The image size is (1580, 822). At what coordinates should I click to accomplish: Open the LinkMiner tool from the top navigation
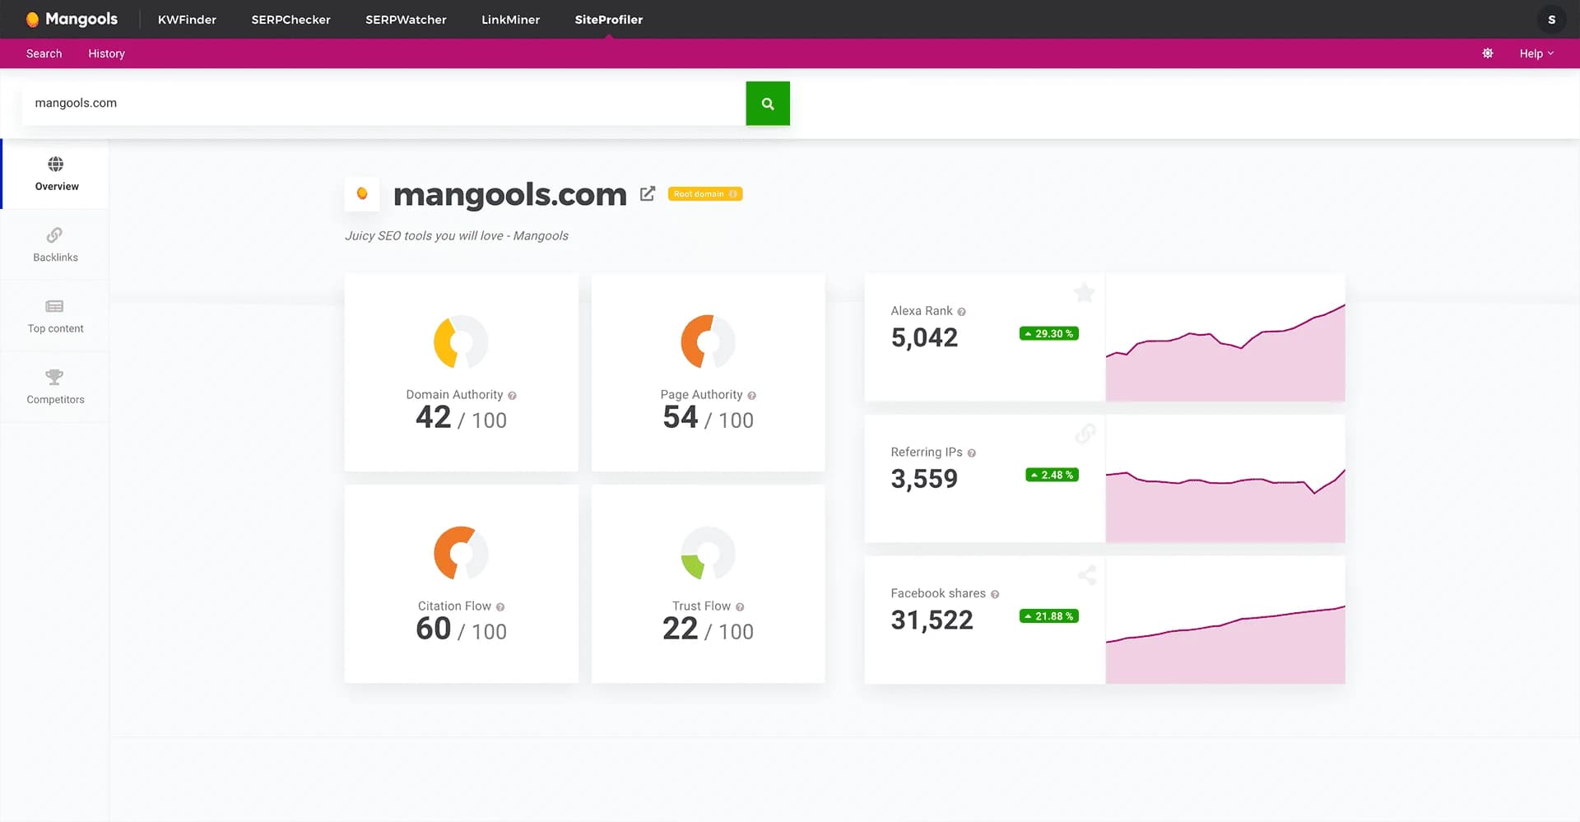[510, 19]
